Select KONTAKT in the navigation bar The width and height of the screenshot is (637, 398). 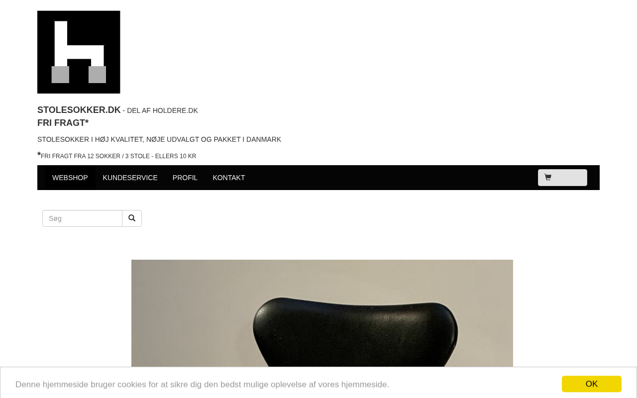tap(229, 178)
